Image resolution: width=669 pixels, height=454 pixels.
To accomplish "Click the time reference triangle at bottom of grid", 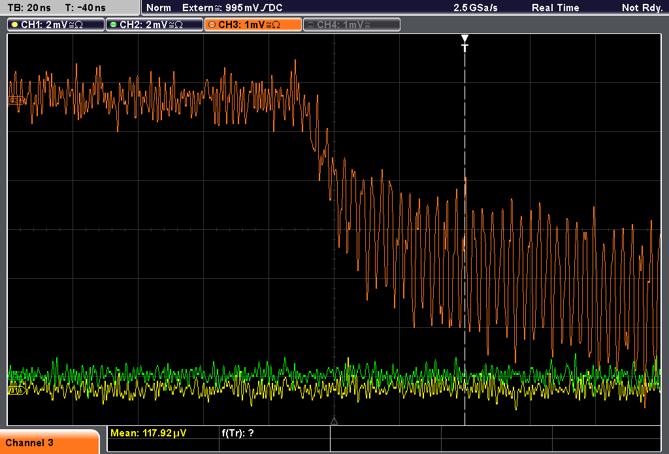I will pyautogui.click(x=334, y=421).
